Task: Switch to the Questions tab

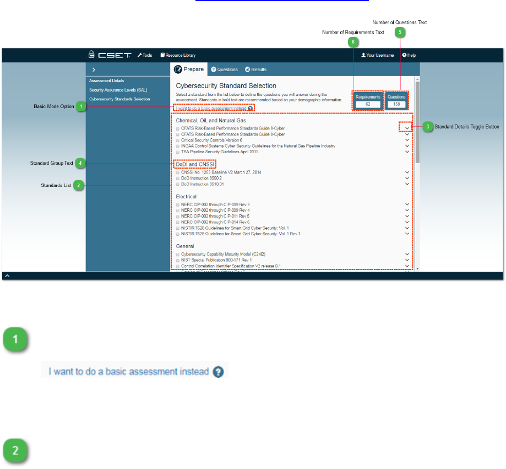Action: [224, 69]
